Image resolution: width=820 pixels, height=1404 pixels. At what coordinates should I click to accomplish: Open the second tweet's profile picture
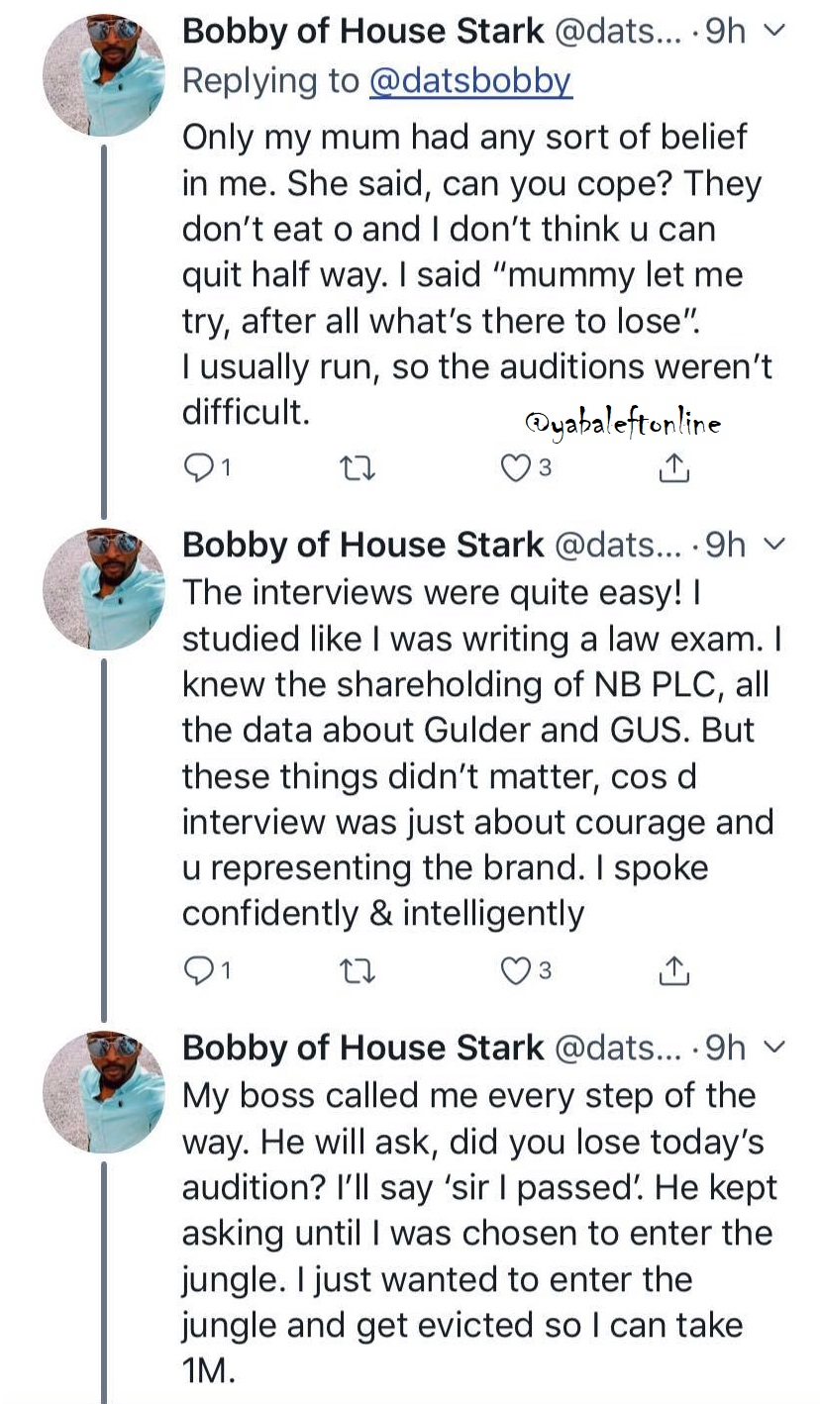click(104, 589)
